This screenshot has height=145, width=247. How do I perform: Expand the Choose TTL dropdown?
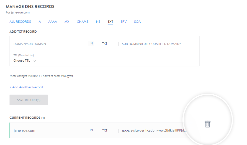[x=25, y=61]
